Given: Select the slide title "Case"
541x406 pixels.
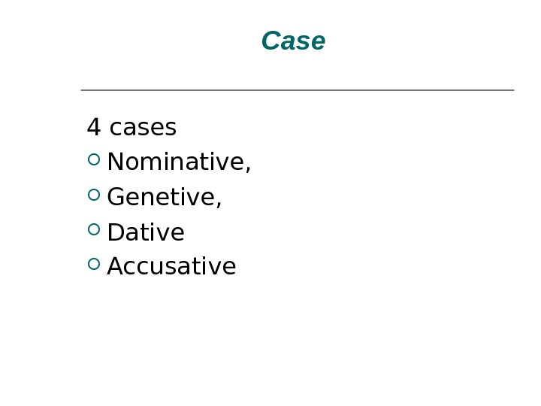Looking at the screenshot, I should [x=293, y=41].
